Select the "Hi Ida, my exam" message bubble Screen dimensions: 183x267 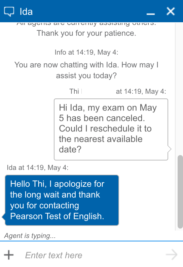(111, 129)
